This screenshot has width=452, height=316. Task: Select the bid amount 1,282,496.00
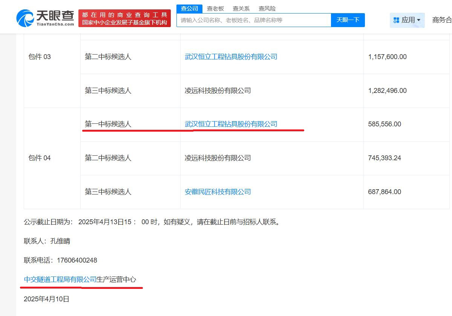(387, 91)
